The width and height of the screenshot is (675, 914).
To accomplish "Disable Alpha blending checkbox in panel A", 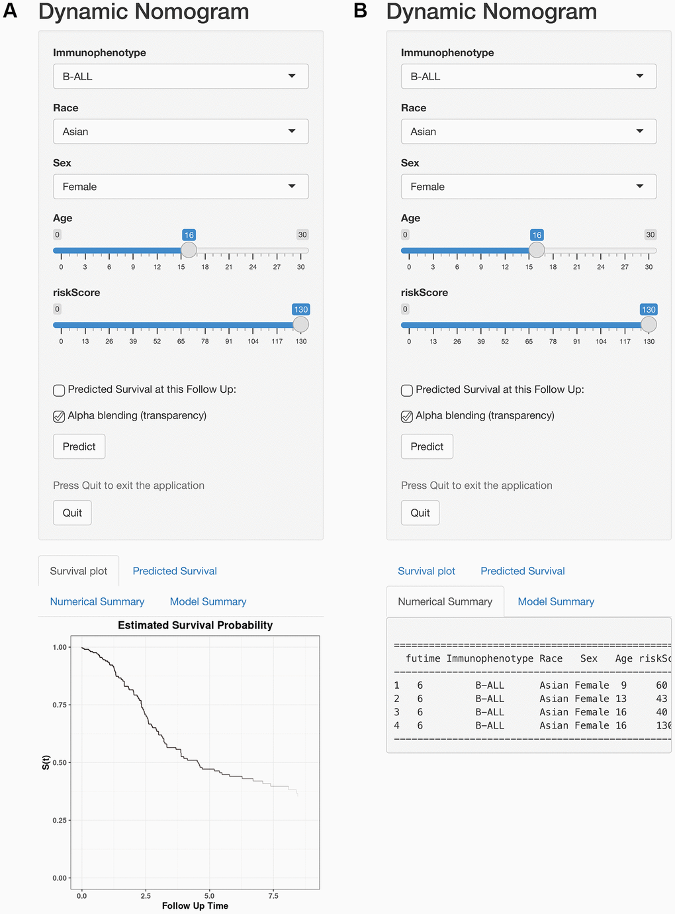I will coord(59,417).
